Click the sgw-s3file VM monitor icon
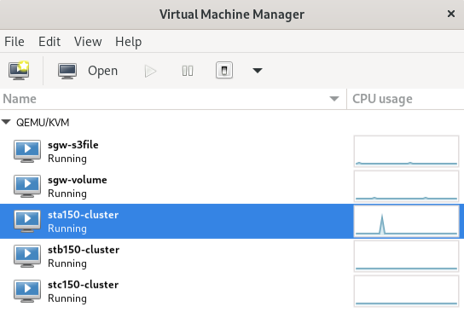Screen dimensions: 464x319 pyautogui.click(x=27, y=151)
